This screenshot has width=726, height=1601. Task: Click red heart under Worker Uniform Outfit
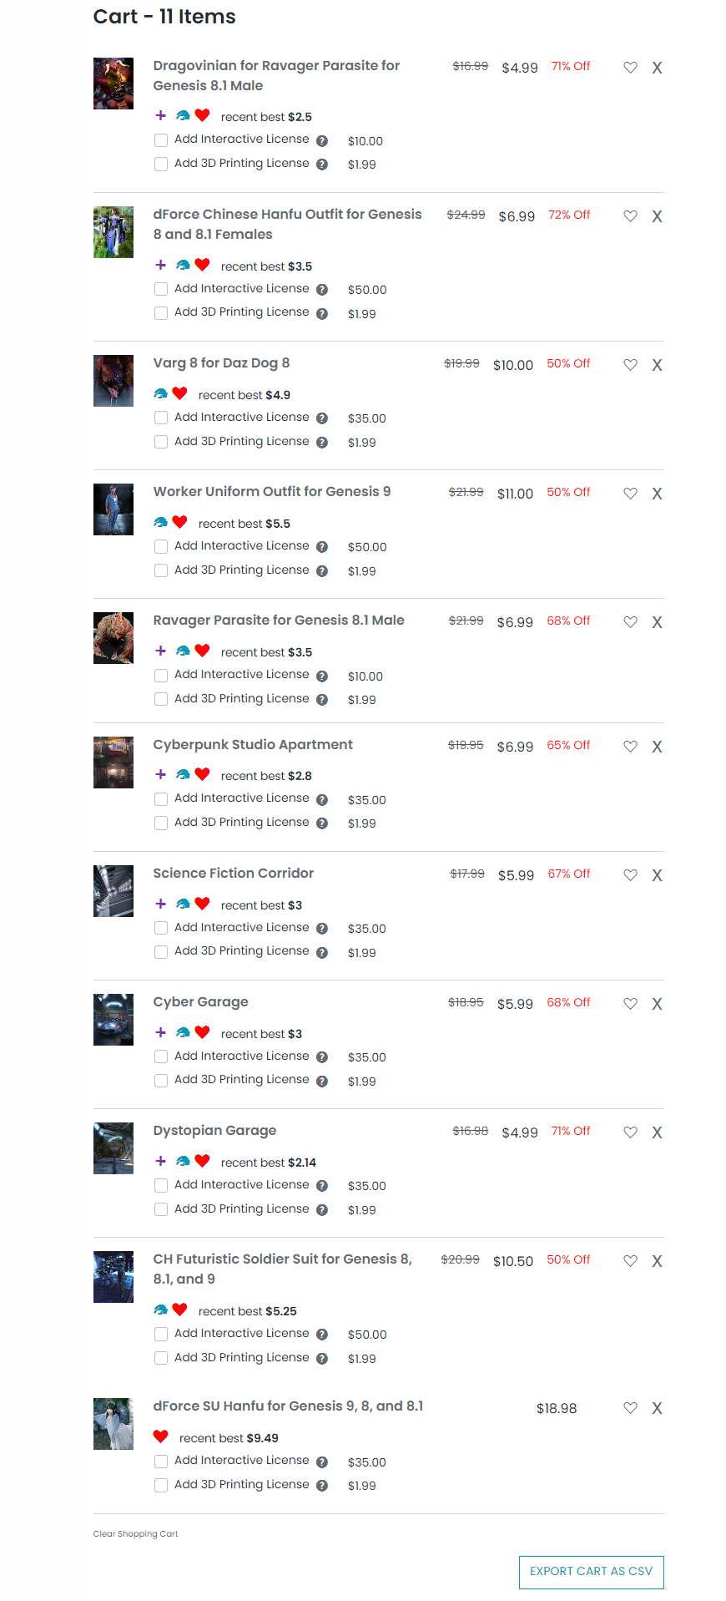point(179,522)
